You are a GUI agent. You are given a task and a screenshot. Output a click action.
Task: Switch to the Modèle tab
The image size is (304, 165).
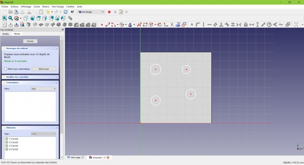5,34
